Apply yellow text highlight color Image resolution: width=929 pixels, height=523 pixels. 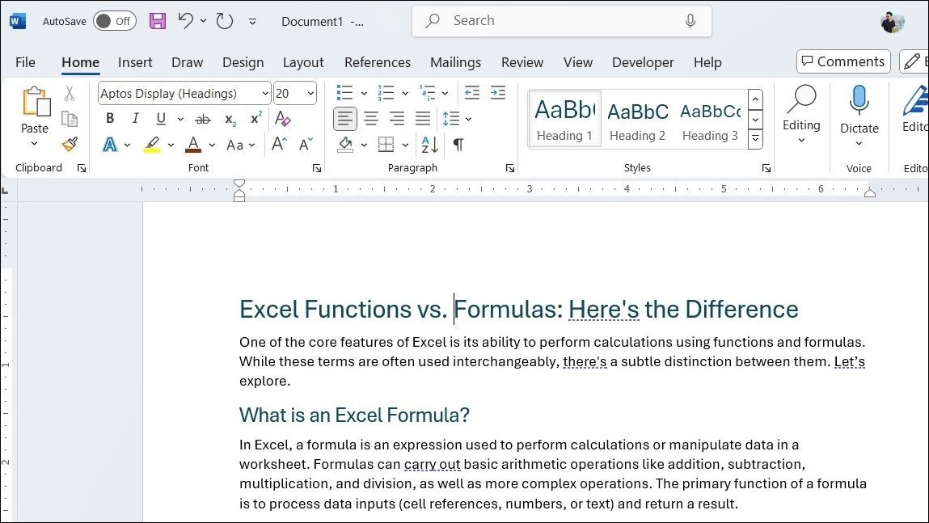coord(152,145)
